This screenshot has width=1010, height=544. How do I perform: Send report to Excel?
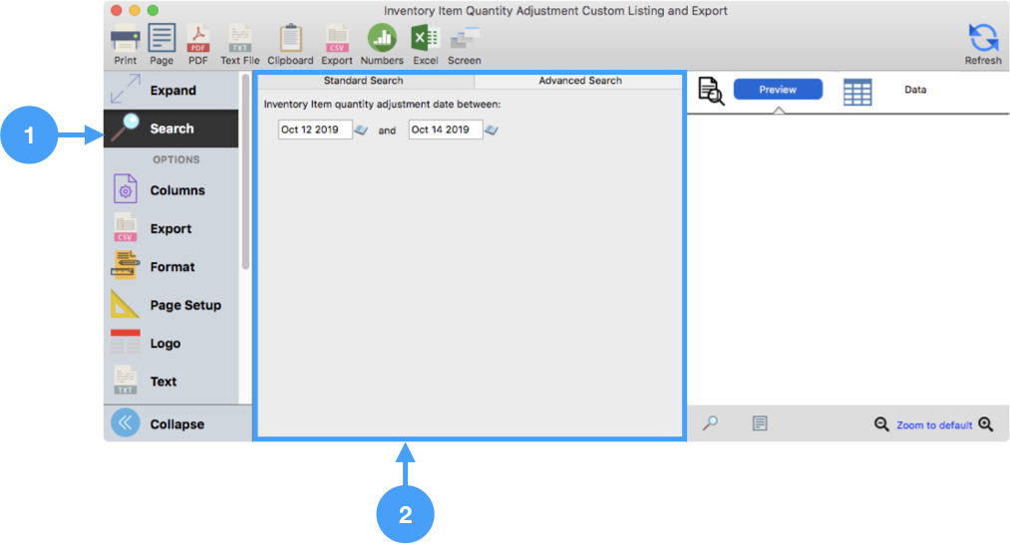(426, 39)
